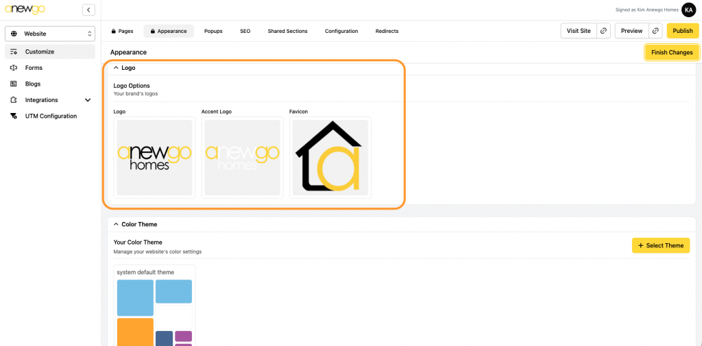Select the orange swatch in default theme

[x=135, y=332]
